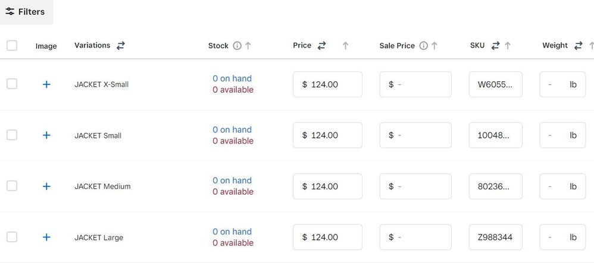The width and height of the screenshot is (594, 263).
Task: Open the Filters panel
Action: click(x=26, y=12)
